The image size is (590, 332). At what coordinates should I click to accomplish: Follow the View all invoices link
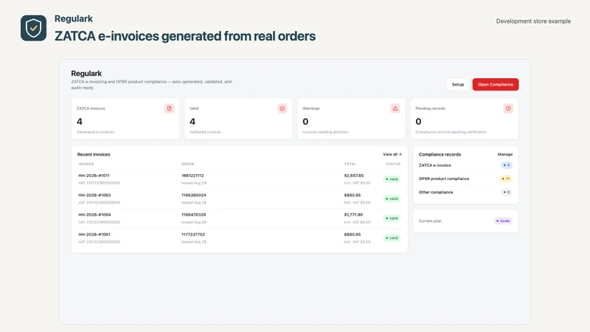tap(392, 154)
